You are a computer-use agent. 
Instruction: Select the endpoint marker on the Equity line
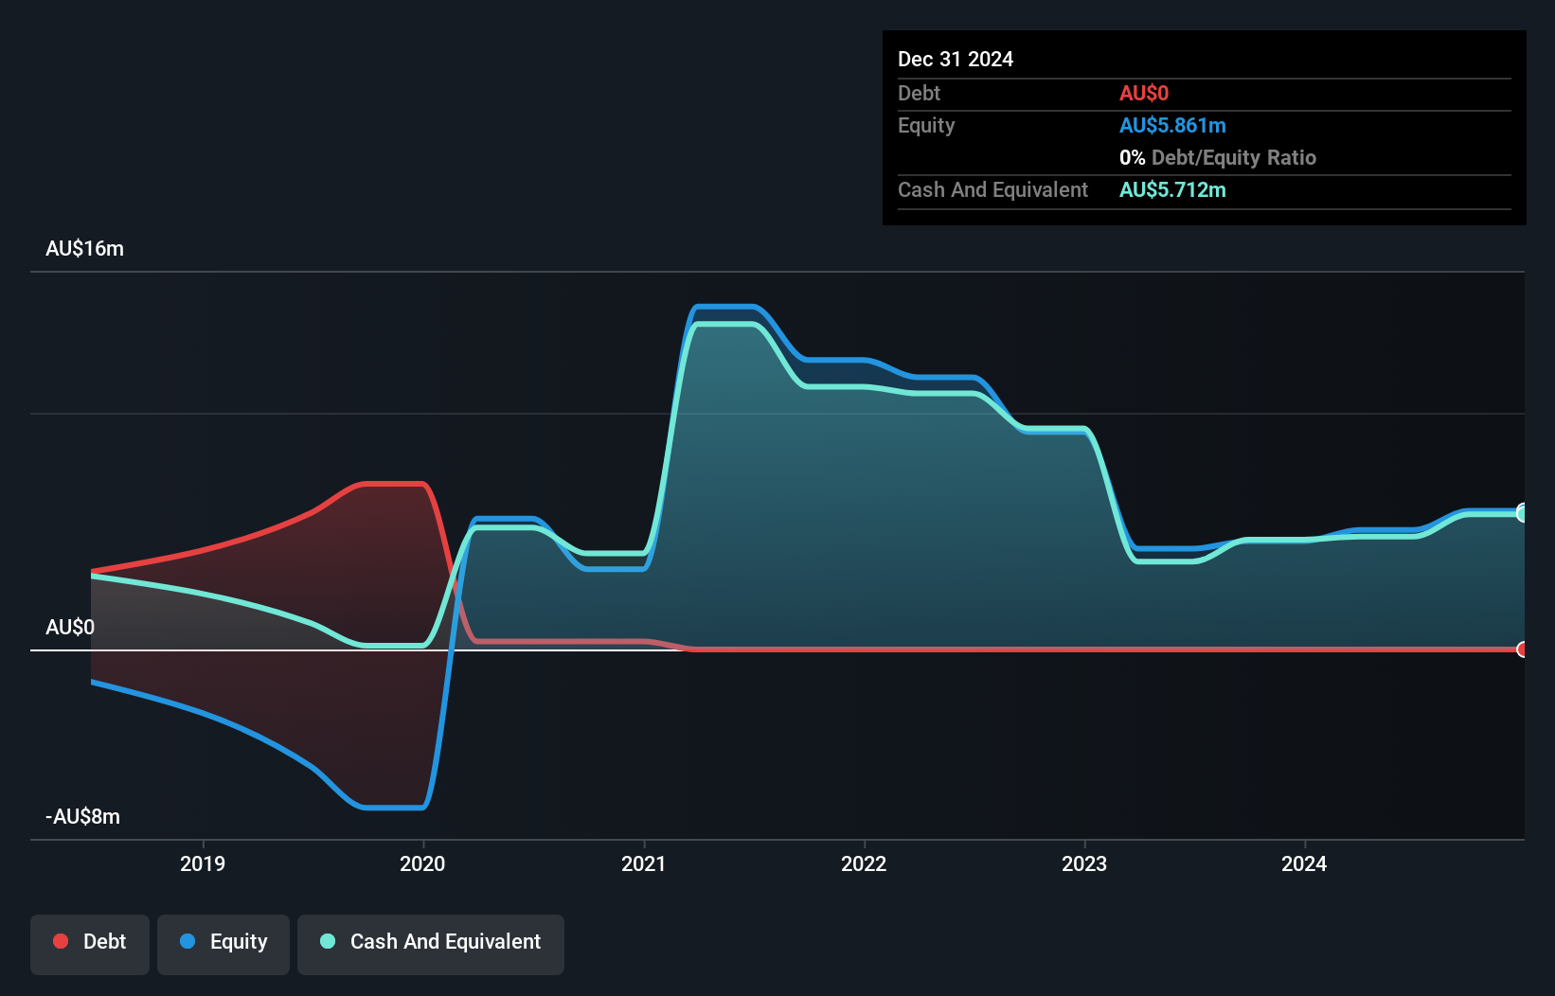[1523, 512]
